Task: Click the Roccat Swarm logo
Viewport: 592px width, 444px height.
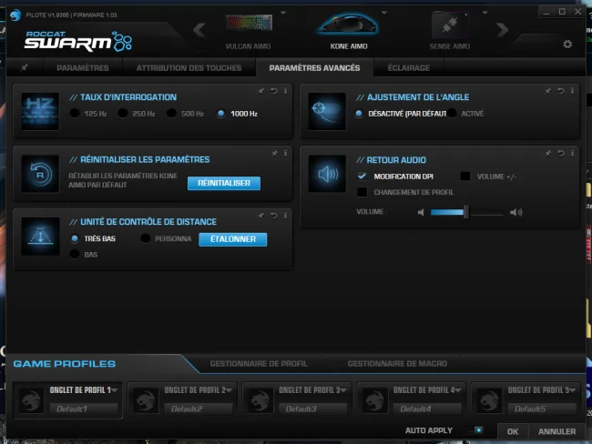Action: click(x=78, y=41)
